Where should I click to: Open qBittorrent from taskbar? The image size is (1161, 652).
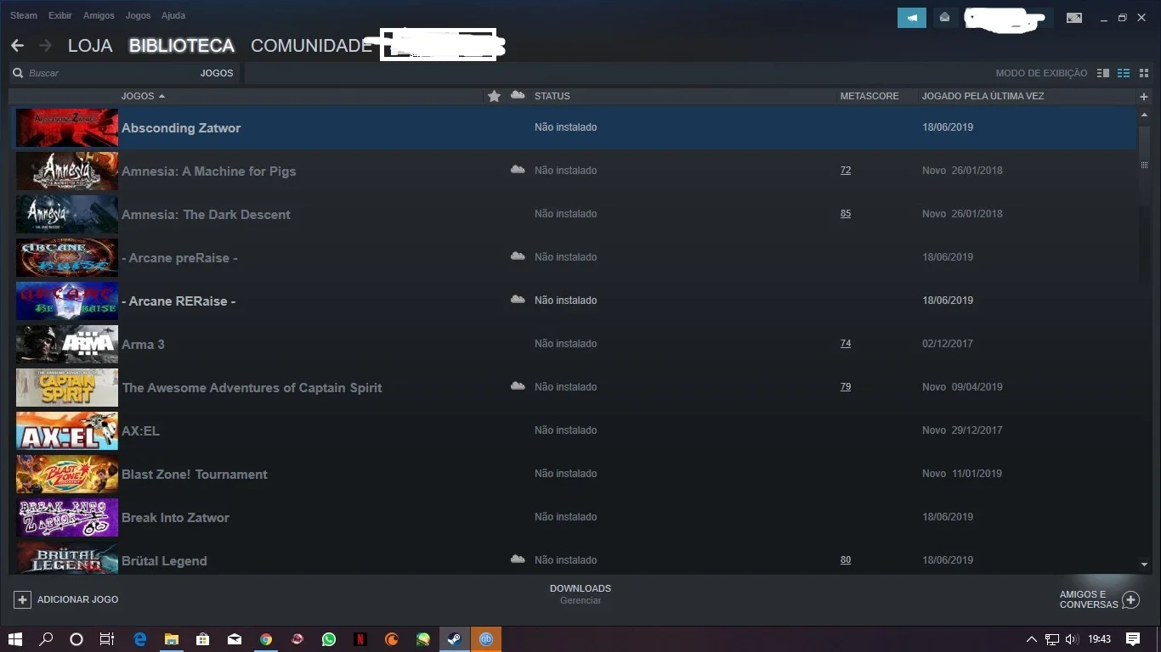coord(486,639)
